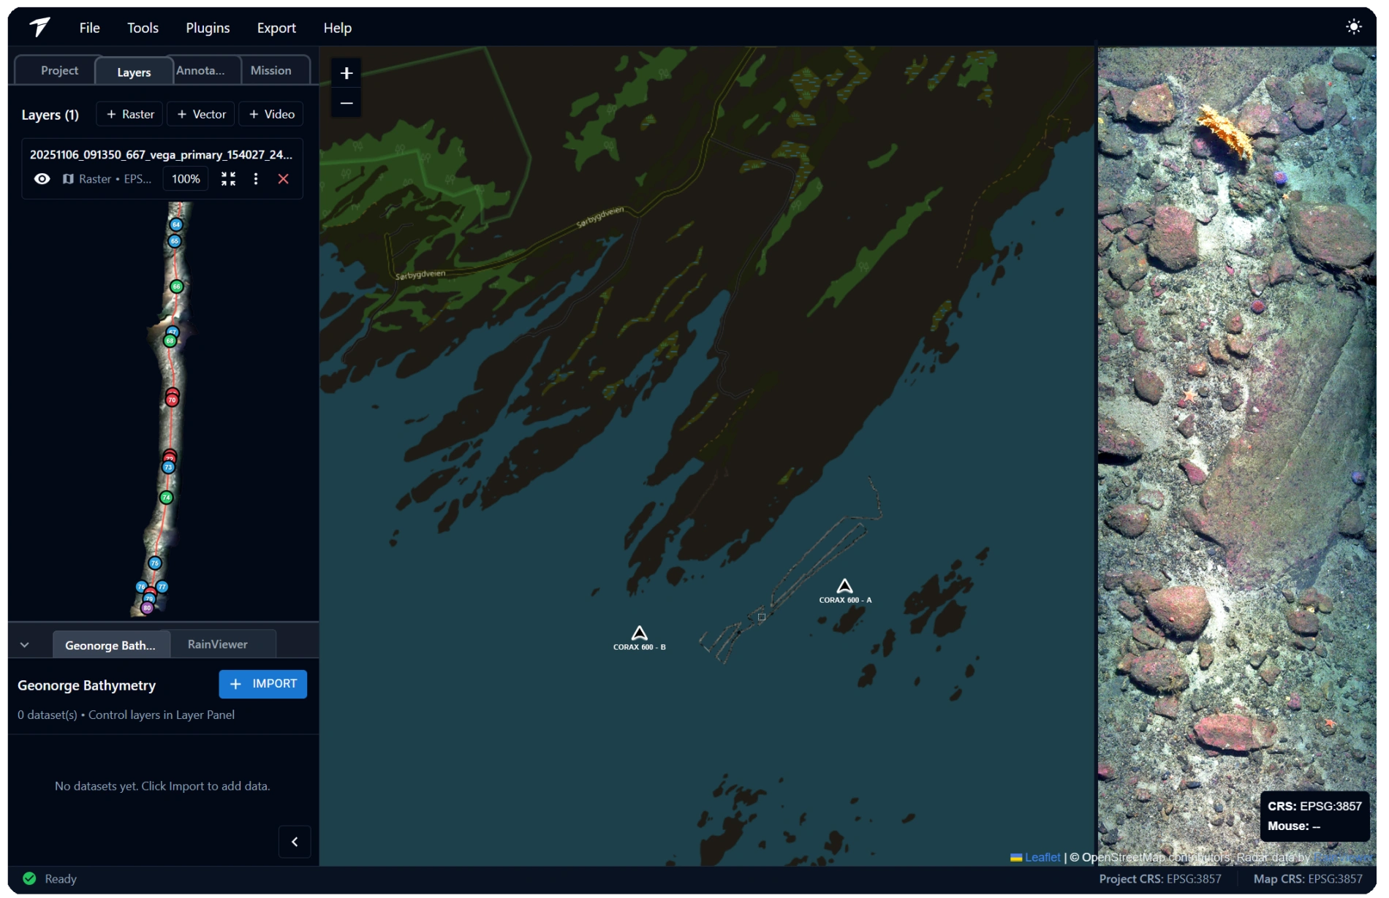Collapse the left sidebar with arrow button
Screen dimensions: 1389x898
point(295,842)
